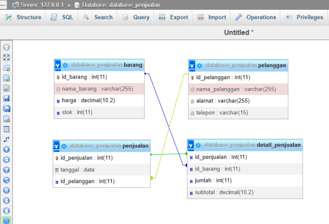Click the Toggle small/big icon
Screen dimensions: 329x224
[x=6, y=211]
